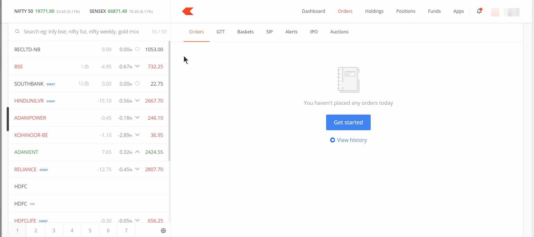534x237 pixels.
Task: Open the Dashboard menu
Action: pyautogui.click(x=314, y=11)
